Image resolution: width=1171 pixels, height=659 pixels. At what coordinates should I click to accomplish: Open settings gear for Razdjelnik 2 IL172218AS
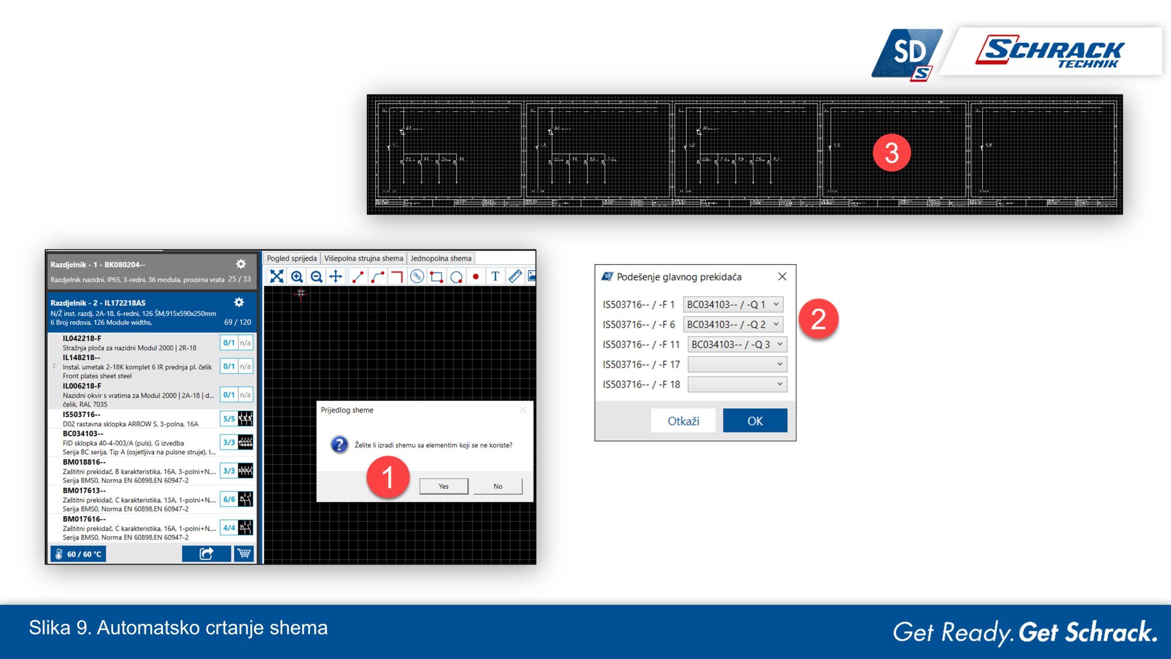[x=239, y=302]
